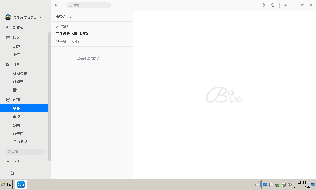This screenshot has width=316, height=190.
Task: Open the hamburger menu at sidebar bottom
Action: [x=38, y=174]
